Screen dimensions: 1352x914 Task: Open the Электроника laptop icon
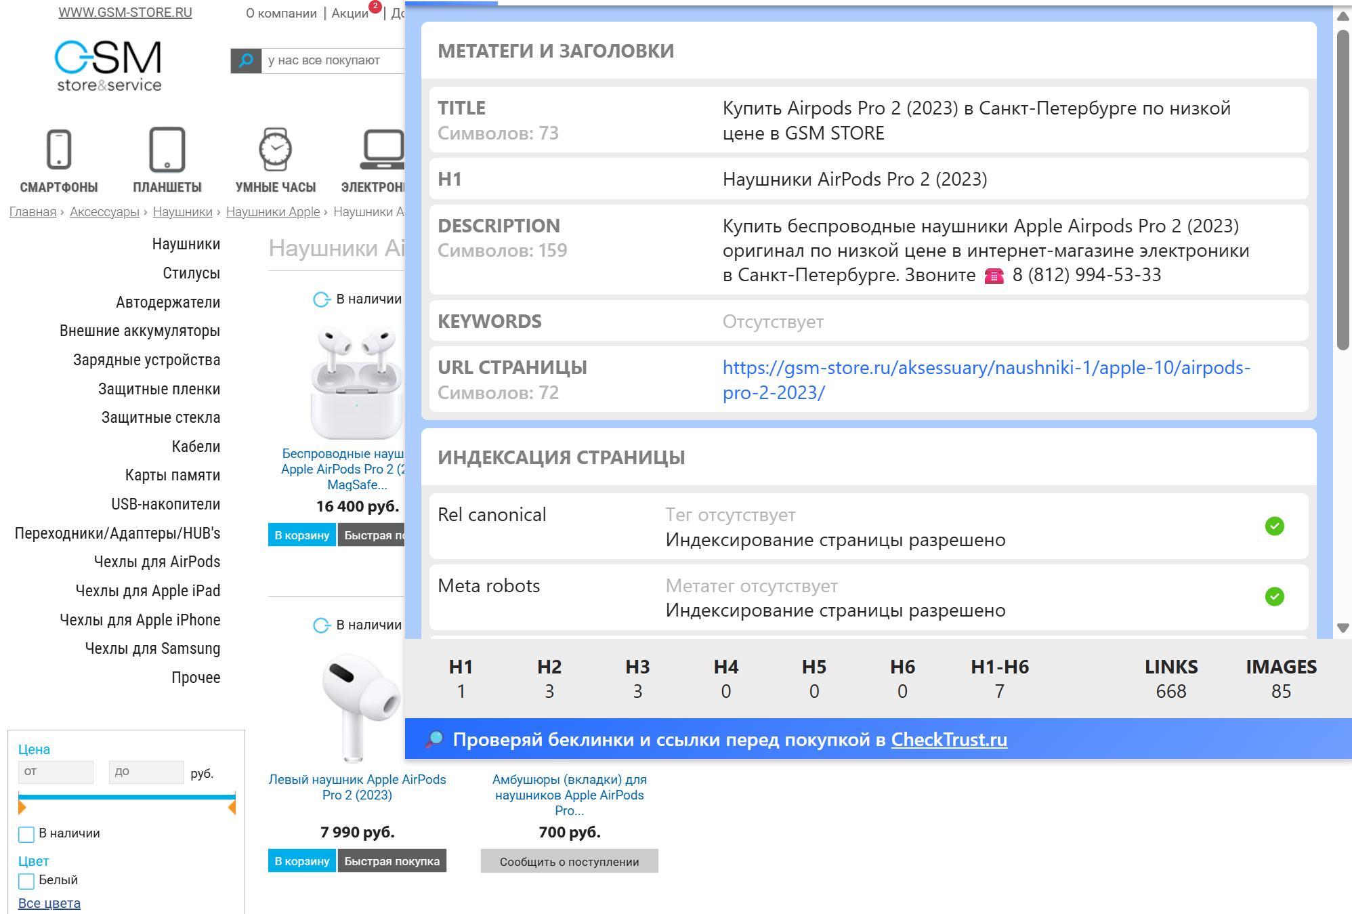coord(382,150)
